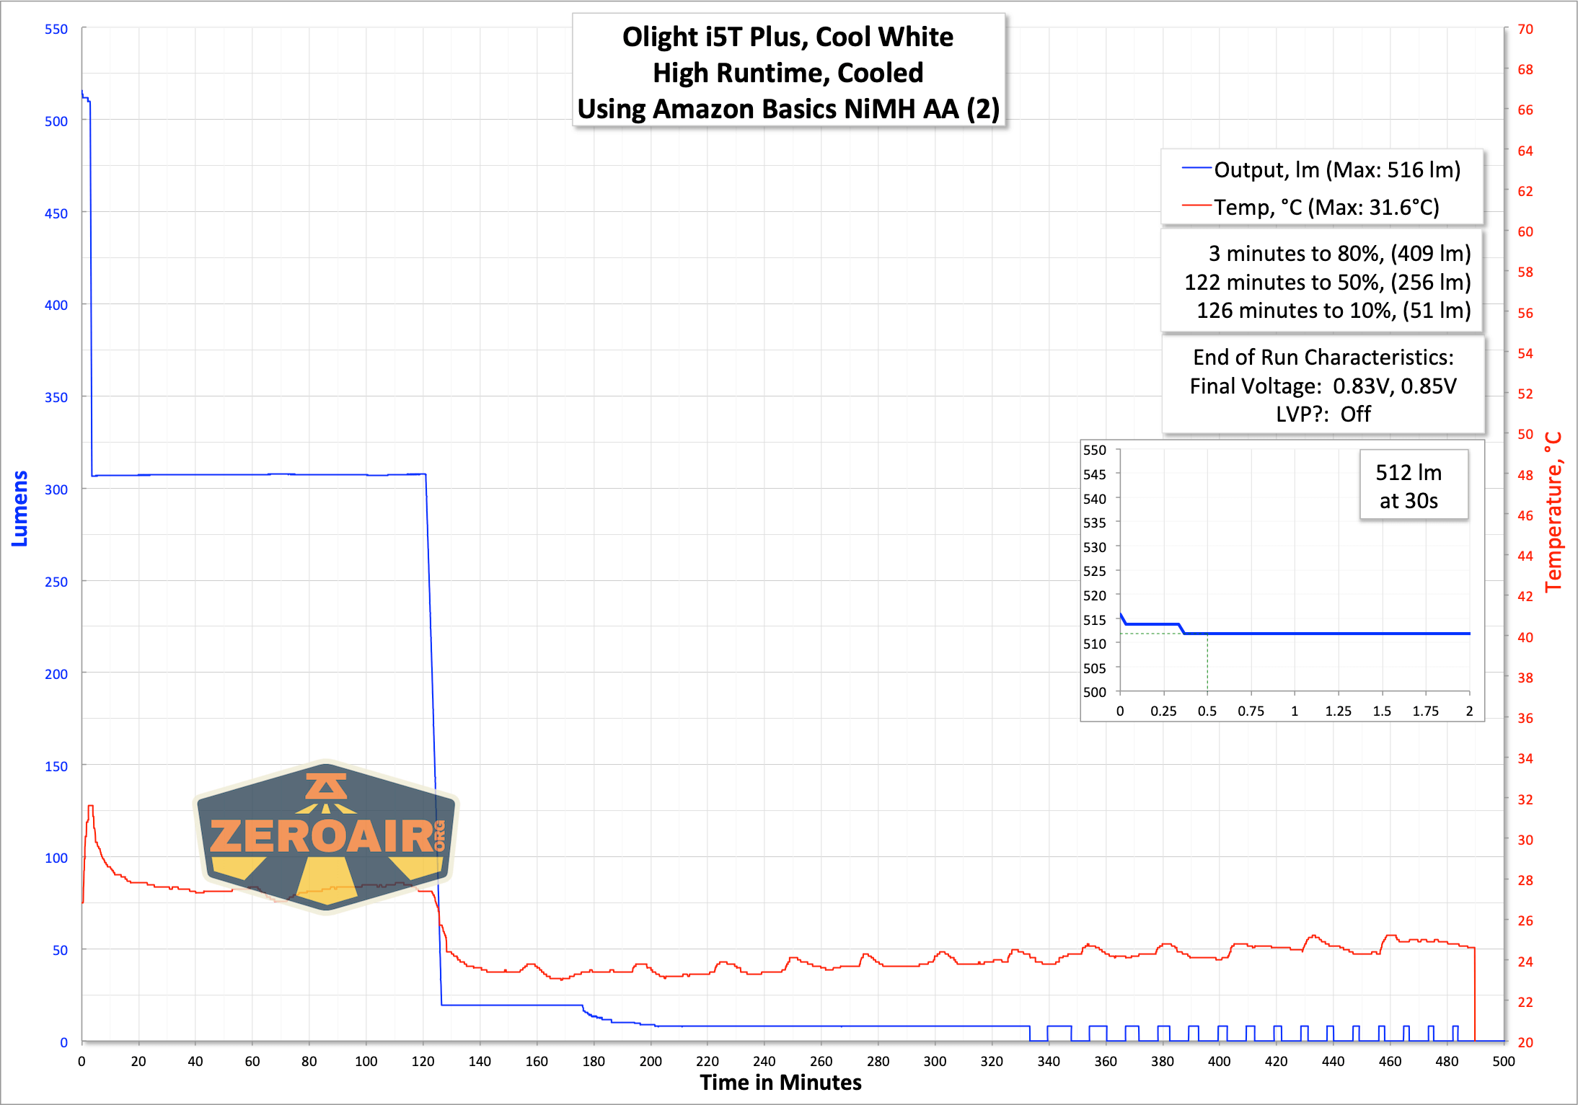Click the End of Run Characteristics box
This screenshot has width=1578, height=1105.
[x=1323, y=386]
